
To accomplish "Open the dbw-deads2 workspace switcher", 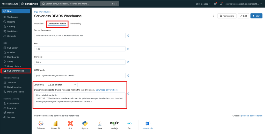I will click(203, 4).
